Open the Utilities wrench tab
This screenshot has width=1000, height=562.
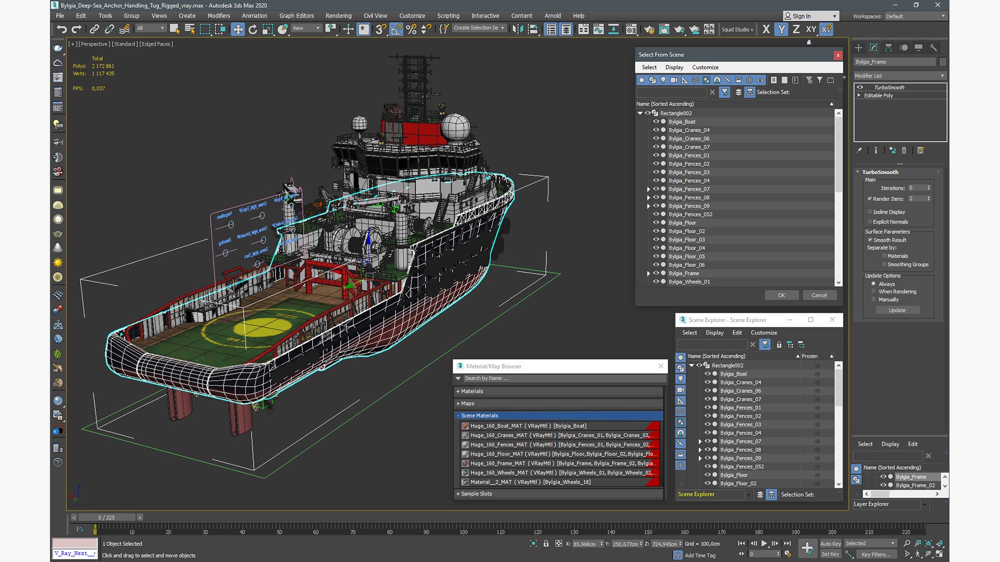click(934, 47)
